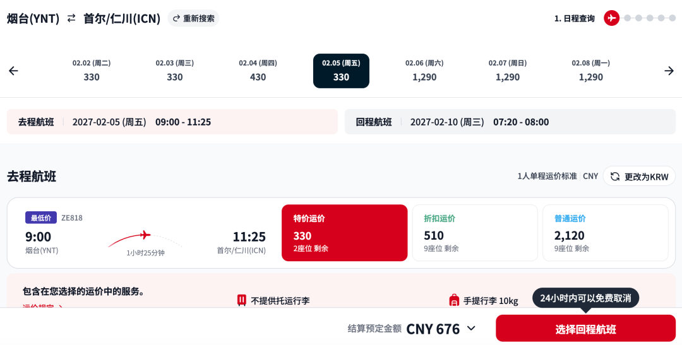682x345 pixels.
Task: Click the route swap arrows icon
Action: click(x=71, y=18)
